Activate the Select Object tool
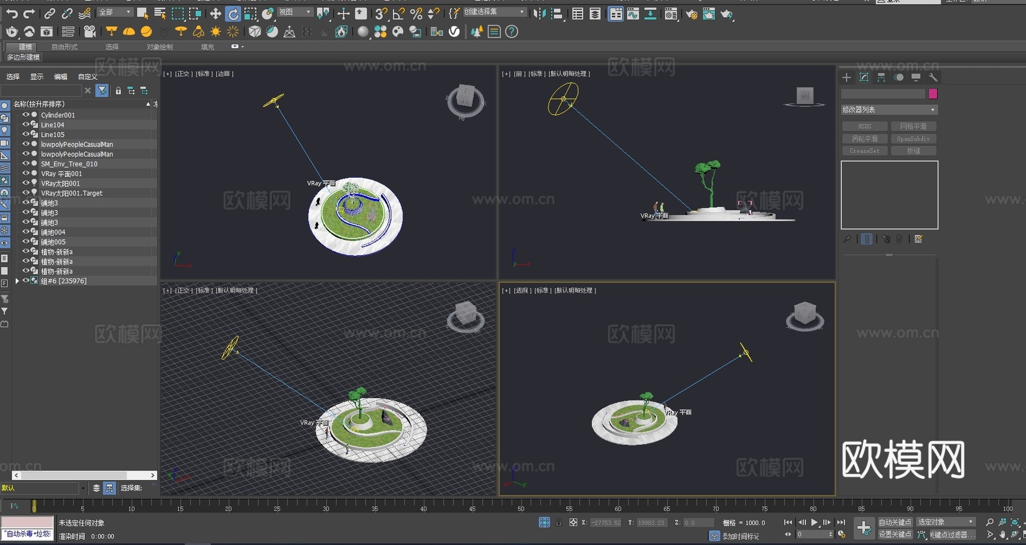The width and height of the screenshot is (1026, 545). pos(142,14)
